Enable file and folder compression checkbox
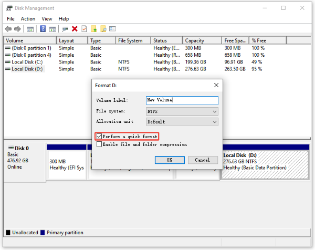 tap(99, 144)
